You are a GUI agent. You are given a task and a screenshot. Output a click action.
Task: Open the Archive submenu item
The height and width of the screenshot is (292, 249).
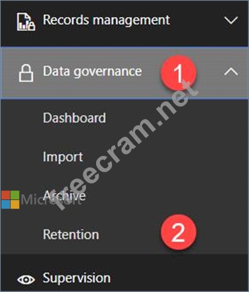64,196
